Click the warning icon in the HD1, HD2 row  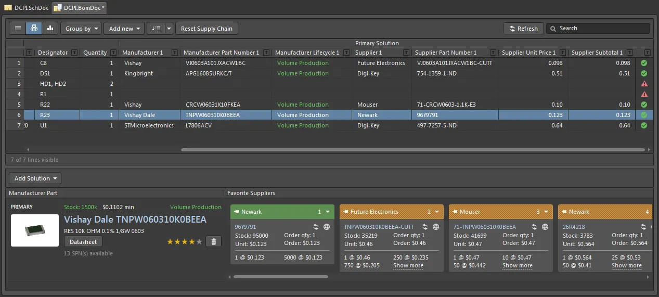pyautogui.click(x=644, y=84)
